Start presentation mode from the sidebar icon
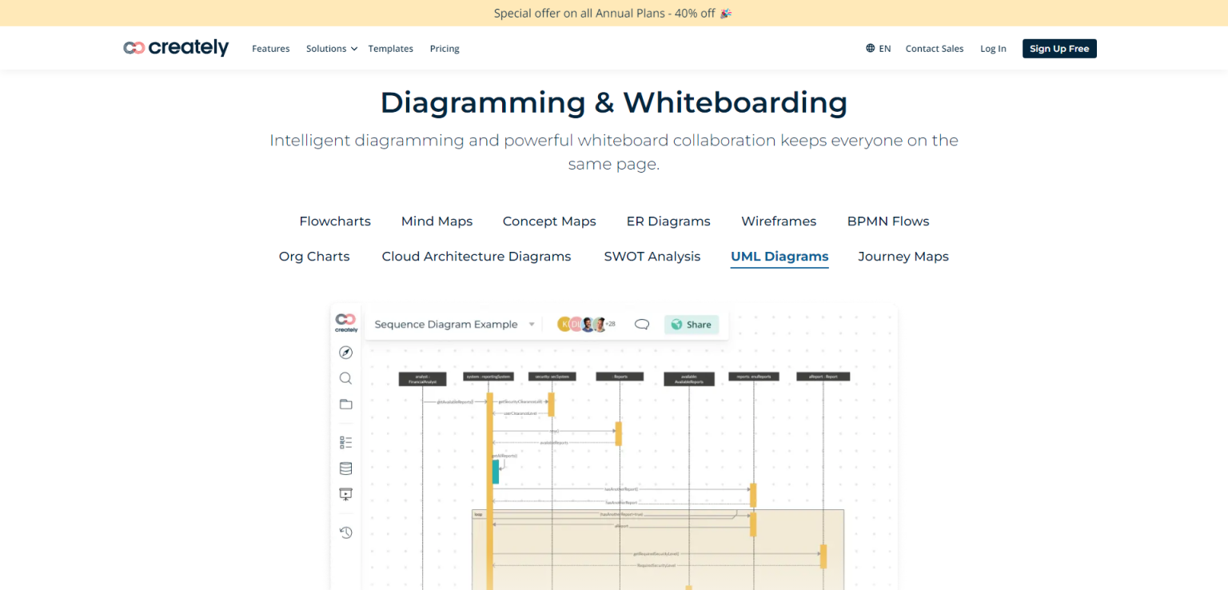The height and width of the screenshot is (590, 1228). (x=345, y=494)
